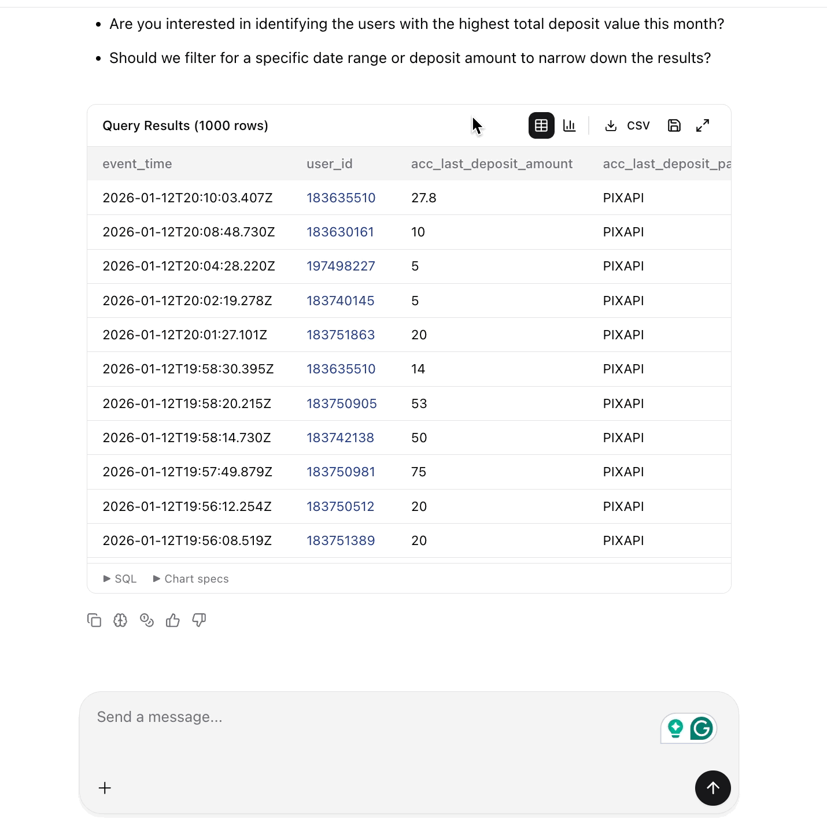
Task: Click the thumbs down feedback icon
Action: (199, 620)
